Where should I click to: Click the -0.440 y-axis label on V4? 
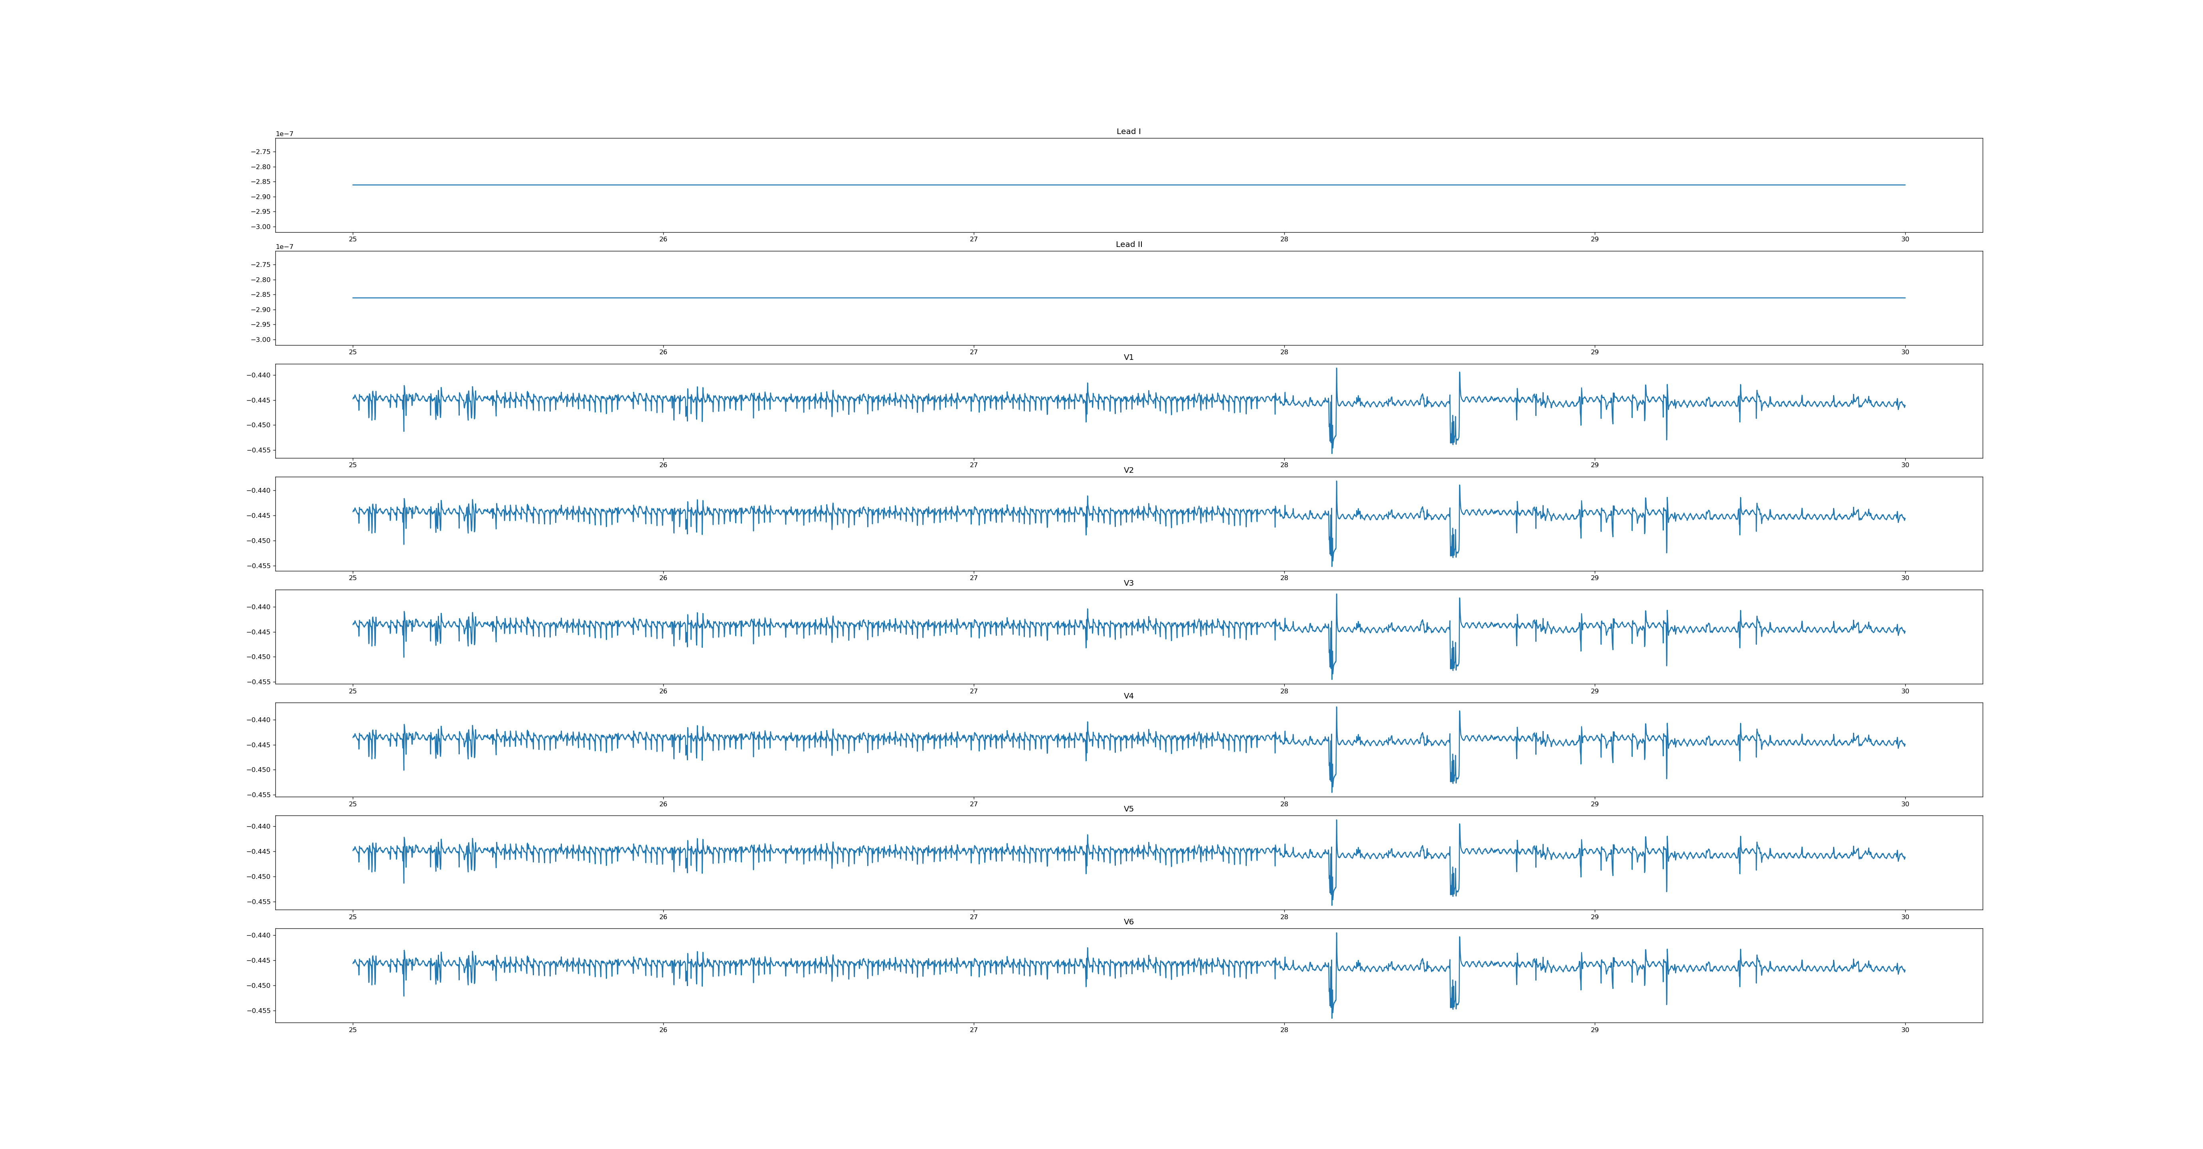click(x=258, y=720)
